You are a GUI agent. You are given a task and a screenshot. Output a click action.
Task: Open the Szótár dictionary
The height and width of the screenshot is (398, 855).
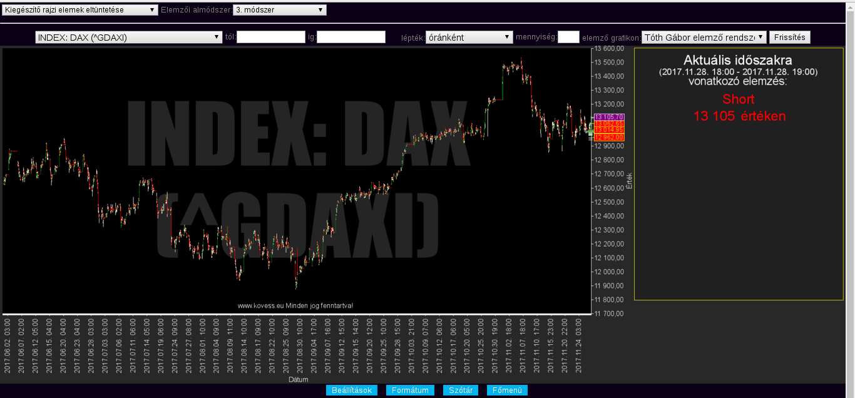[x=461, y=390]
